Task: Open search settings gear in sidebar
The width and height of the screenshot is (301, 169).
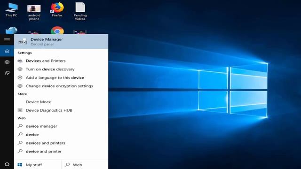Action: pos(7,62)
